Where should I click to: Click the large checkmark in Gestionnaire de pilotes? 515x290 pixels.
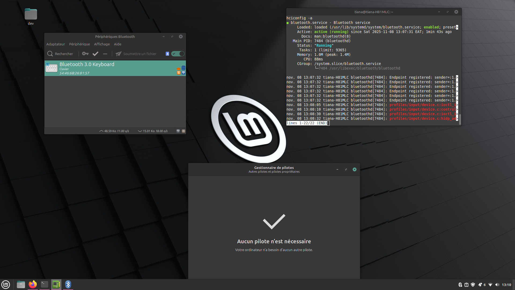[x=274, y=222]
